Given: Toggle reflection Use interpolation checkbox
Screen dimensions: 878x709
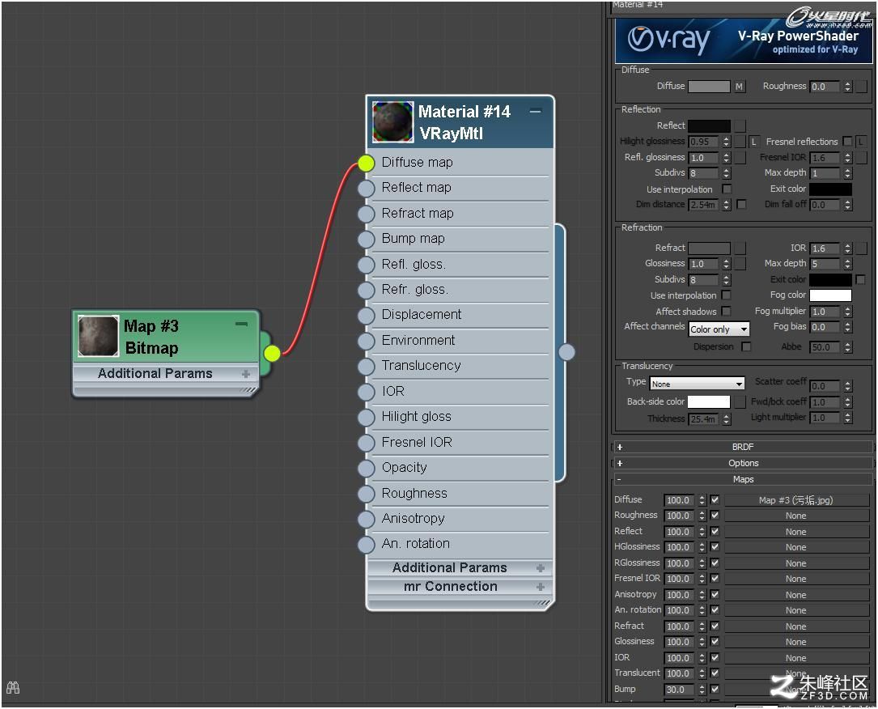Looking at the screenshot, I should [727, 189].
